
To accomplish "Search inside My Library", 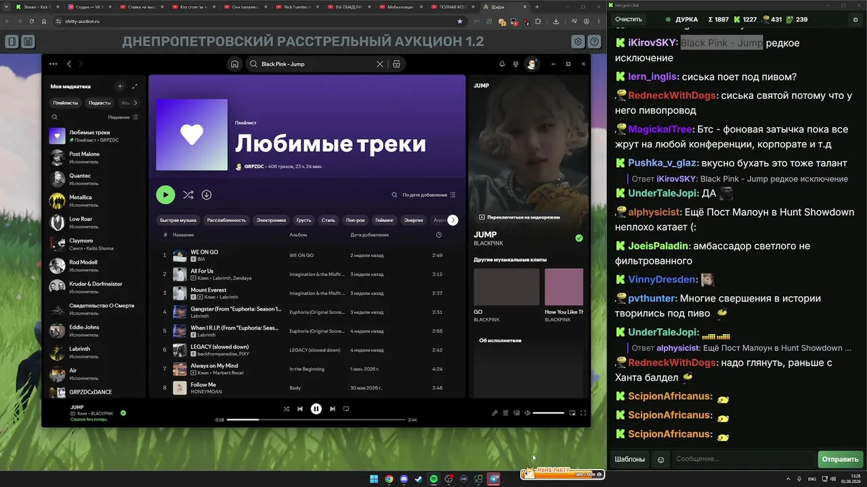I will click(x=55, y=117).
